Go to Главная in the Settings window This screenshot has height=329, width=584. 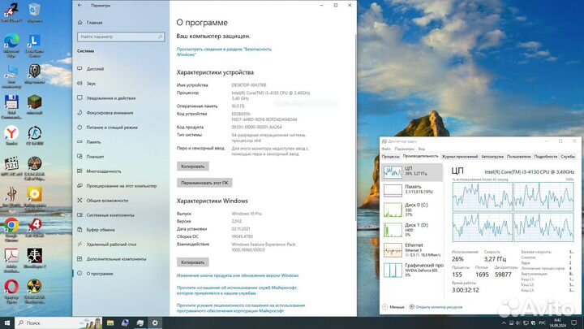tap(95, 24)
